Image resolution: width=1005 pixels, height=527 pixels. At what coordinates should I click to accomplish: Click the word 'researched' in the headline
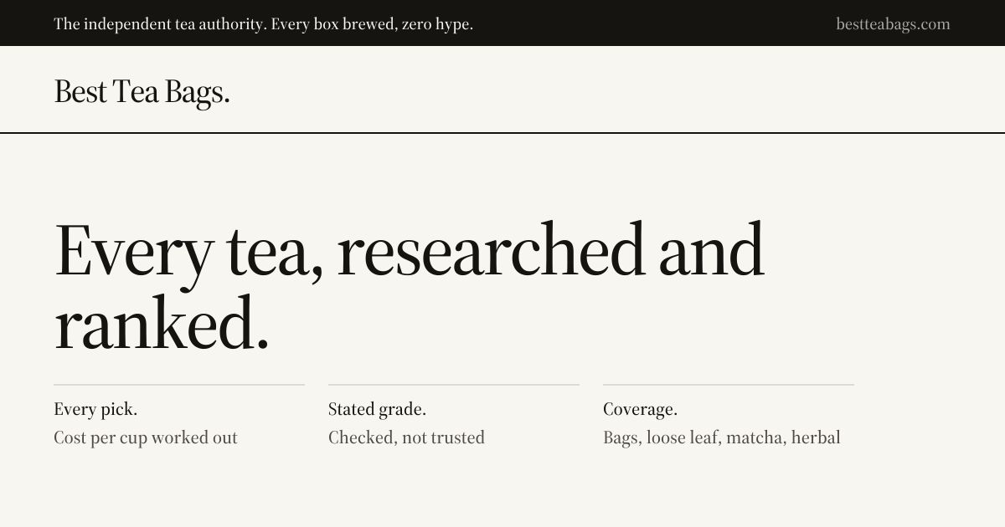pos(492,250)
